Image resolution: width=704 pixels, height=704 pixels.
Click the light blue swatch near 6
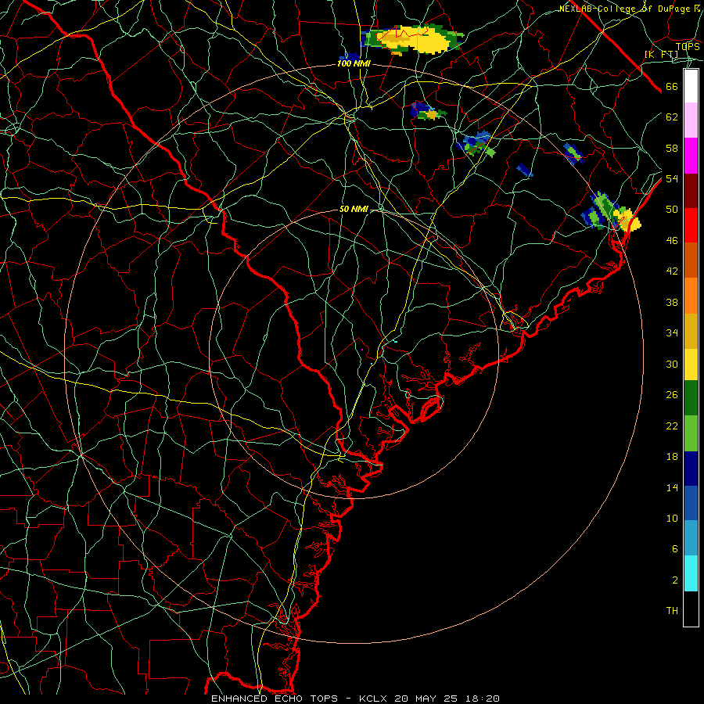click(691, 537)
